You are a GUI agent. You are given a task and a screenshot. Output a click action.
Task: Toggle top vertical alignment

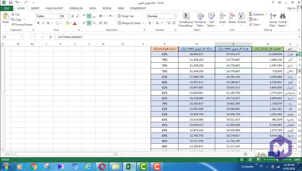point(84,16)
